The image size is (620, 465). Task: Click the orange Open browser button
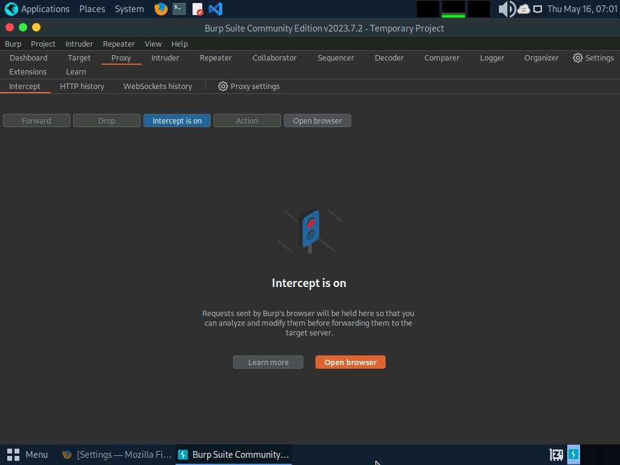click(x=350, y=362)
